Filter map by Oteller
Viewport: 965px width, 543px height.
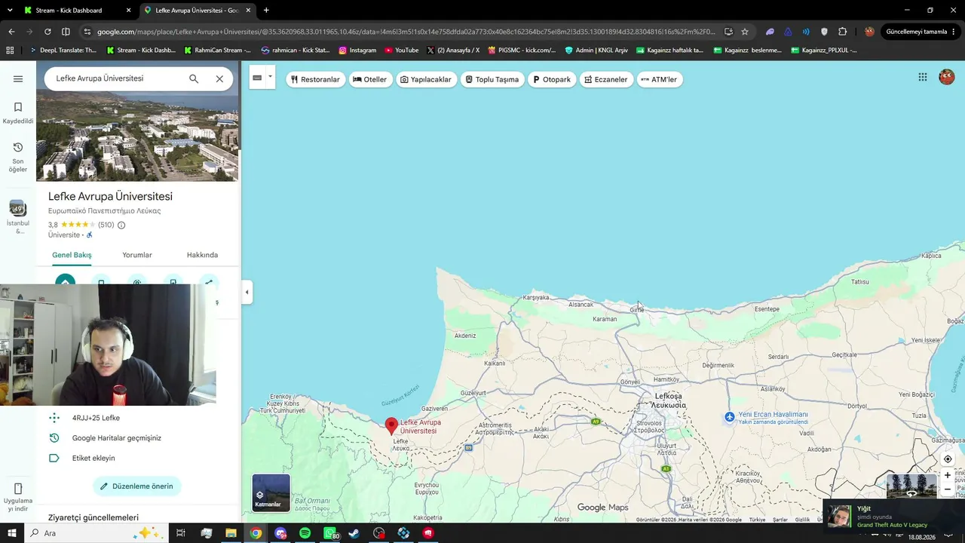point(369,79)
